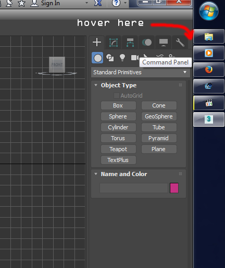Viewport: 225px width, 268px height.
Task: Open the Utilities wrench tab
Action: [180, 43]
